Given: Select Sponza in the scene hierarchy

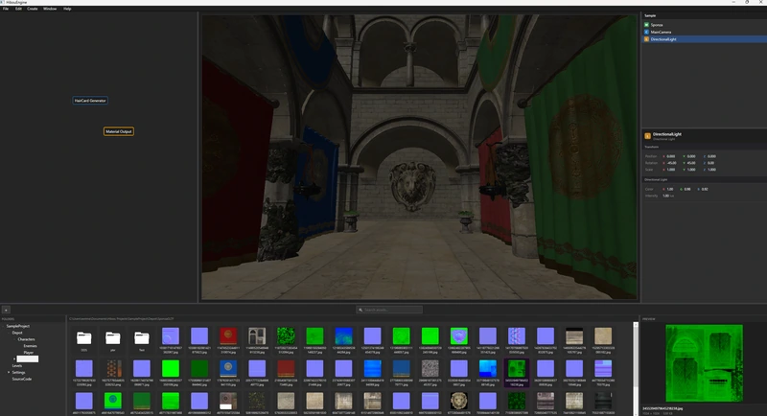Looking at the screenshot, I should [657, 25].
